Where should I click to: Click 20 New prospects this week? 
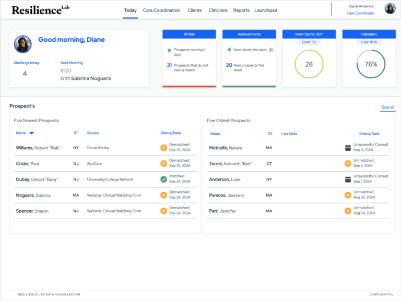245,67
